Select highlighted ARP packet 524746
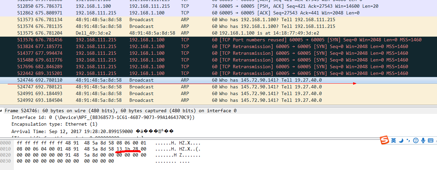The width and height of the screenshot is (437, 170). (218, 80)
